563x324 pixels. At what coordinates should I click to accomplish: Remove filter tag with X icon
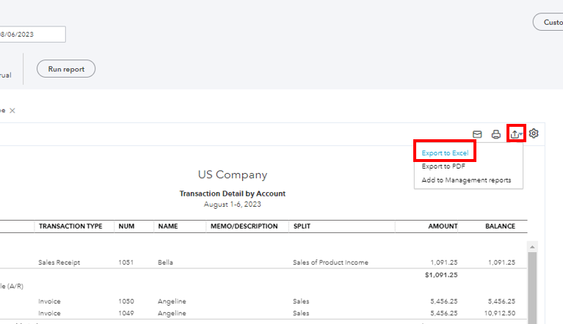tap(12, 111)
